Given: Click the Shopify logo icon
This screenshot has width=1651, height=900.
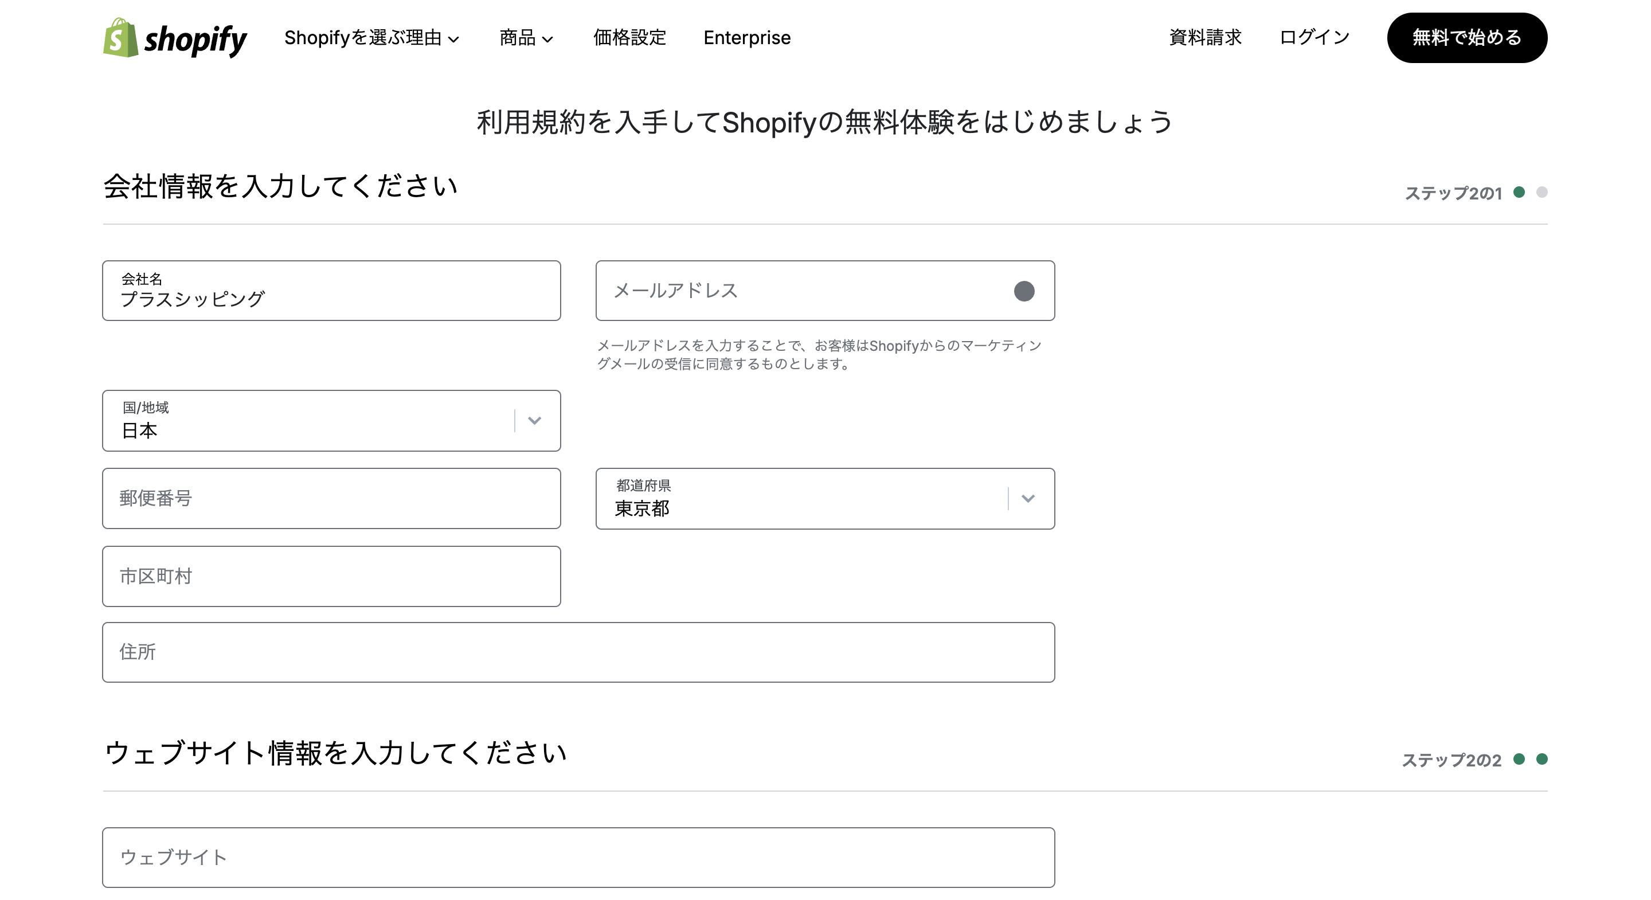Looking at the screenshot, I should pyautogui.click(x=120, y=40).
